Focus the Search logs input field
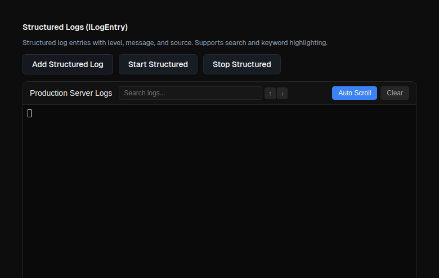Image resolution: width=439 pixels, height=278 pixels. point(190,93)
